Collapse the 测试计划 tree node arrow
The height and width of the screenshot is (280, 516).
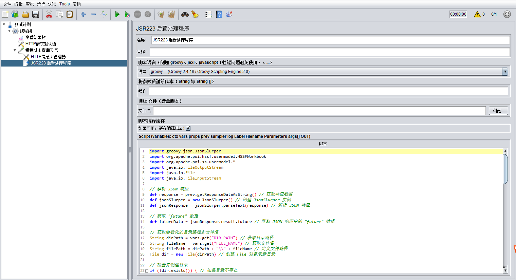click(4, 24)
